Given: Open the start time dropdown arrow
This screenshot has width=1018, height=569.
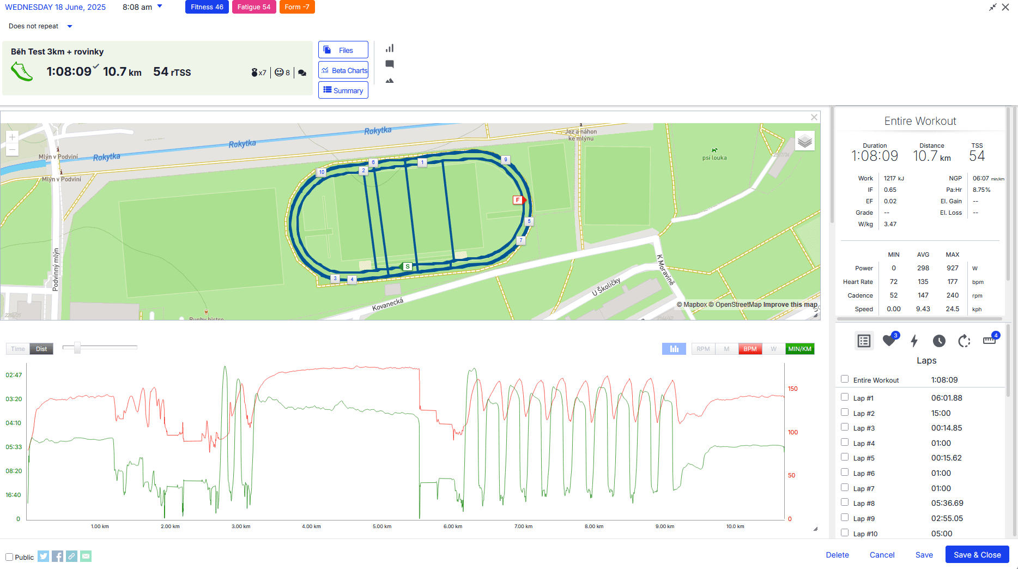Looking at the screenshot, I should tap(160, 7).
